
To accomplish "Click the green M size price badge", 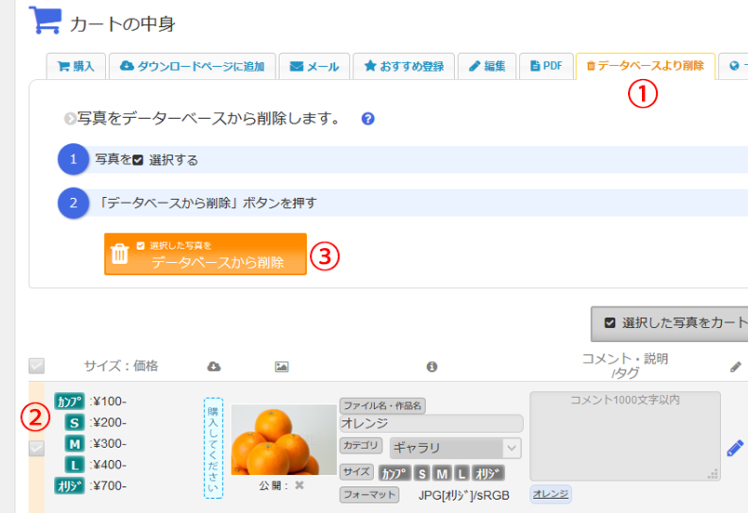I will [x=74, y=443].
